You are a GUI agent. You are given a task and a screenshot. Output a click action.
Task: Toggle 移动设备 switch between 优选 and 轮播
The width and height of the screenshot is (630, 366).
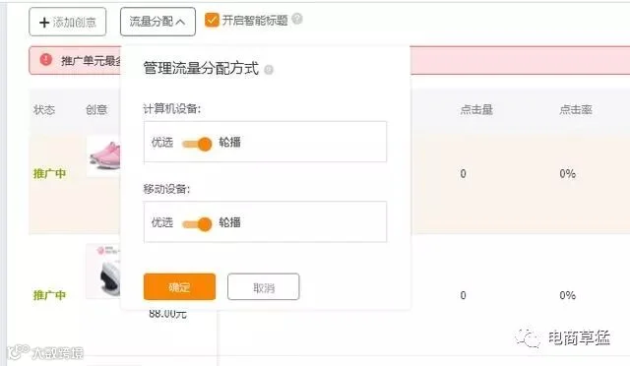[x=197, y=223]
